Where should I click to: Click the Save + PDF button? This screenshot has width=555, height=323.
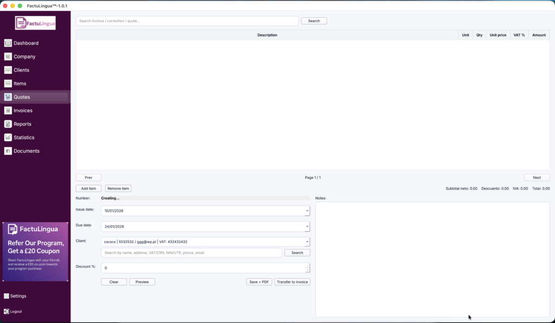point(259,282)
